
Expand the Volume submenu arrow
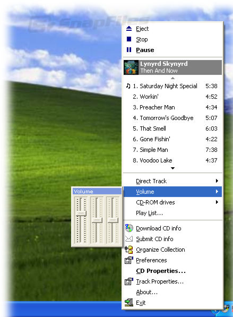(x=217, y=191)
